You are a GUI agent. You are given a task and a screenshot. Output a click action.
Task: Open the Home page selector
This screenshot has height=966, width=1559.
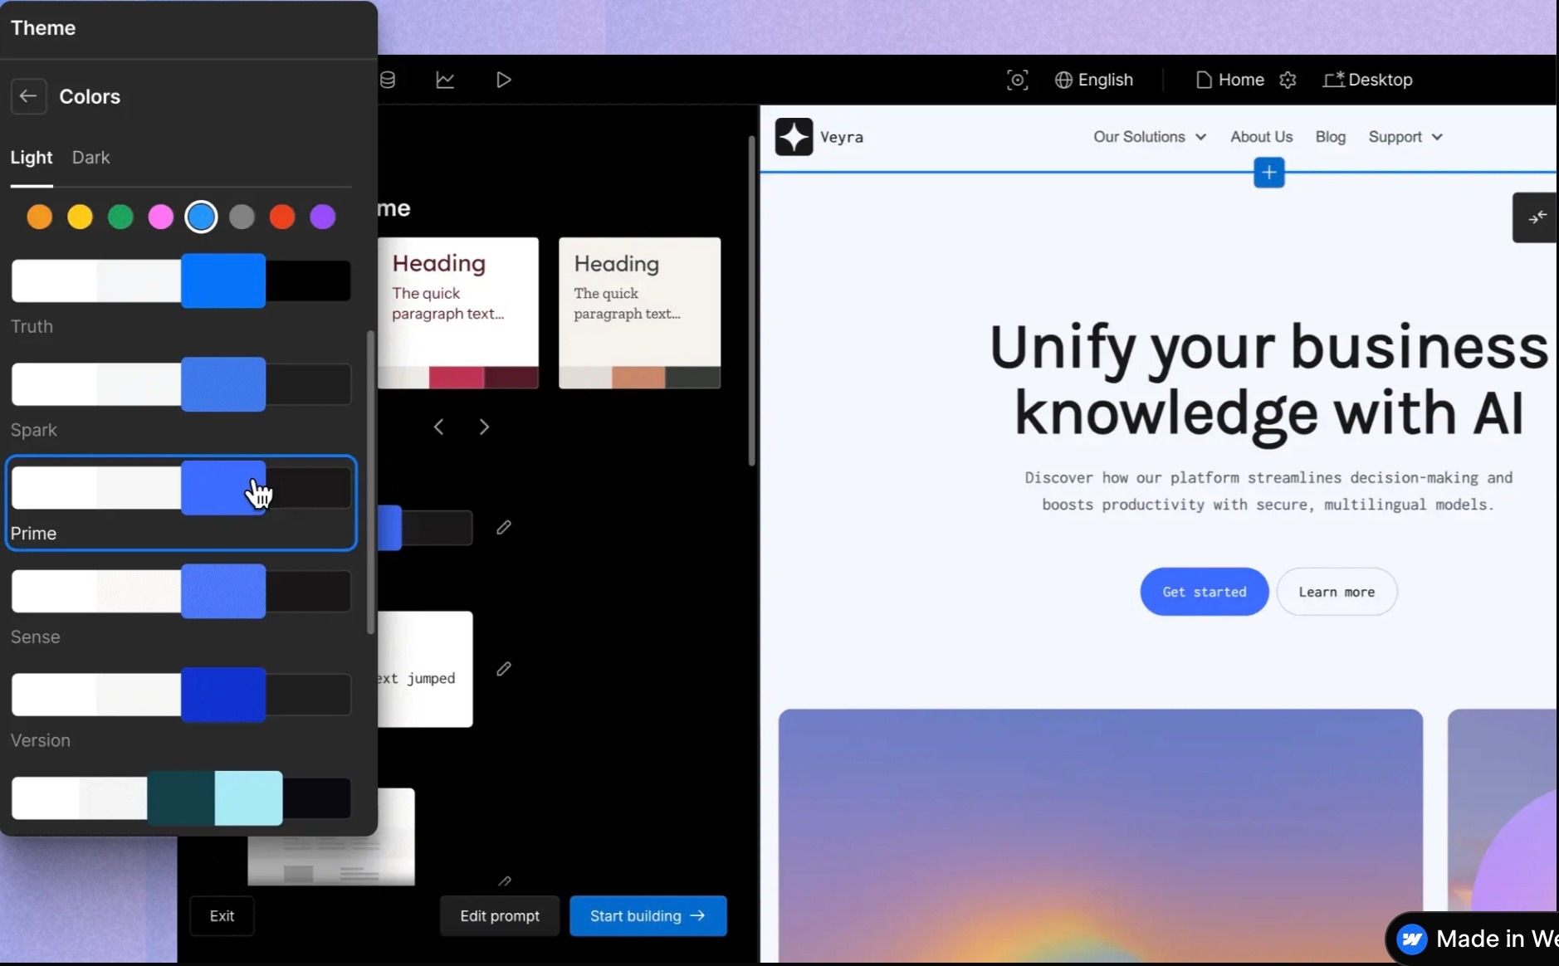pyautogui.click(x=1230, y=80)
